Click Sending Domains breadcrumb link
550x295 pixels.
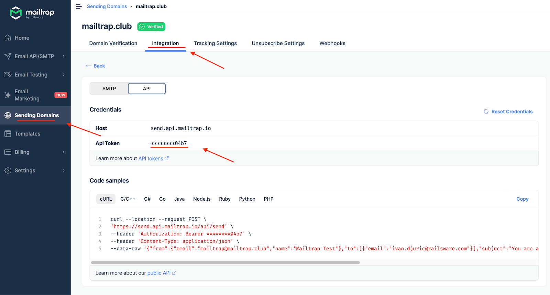[x=107, y=7]
